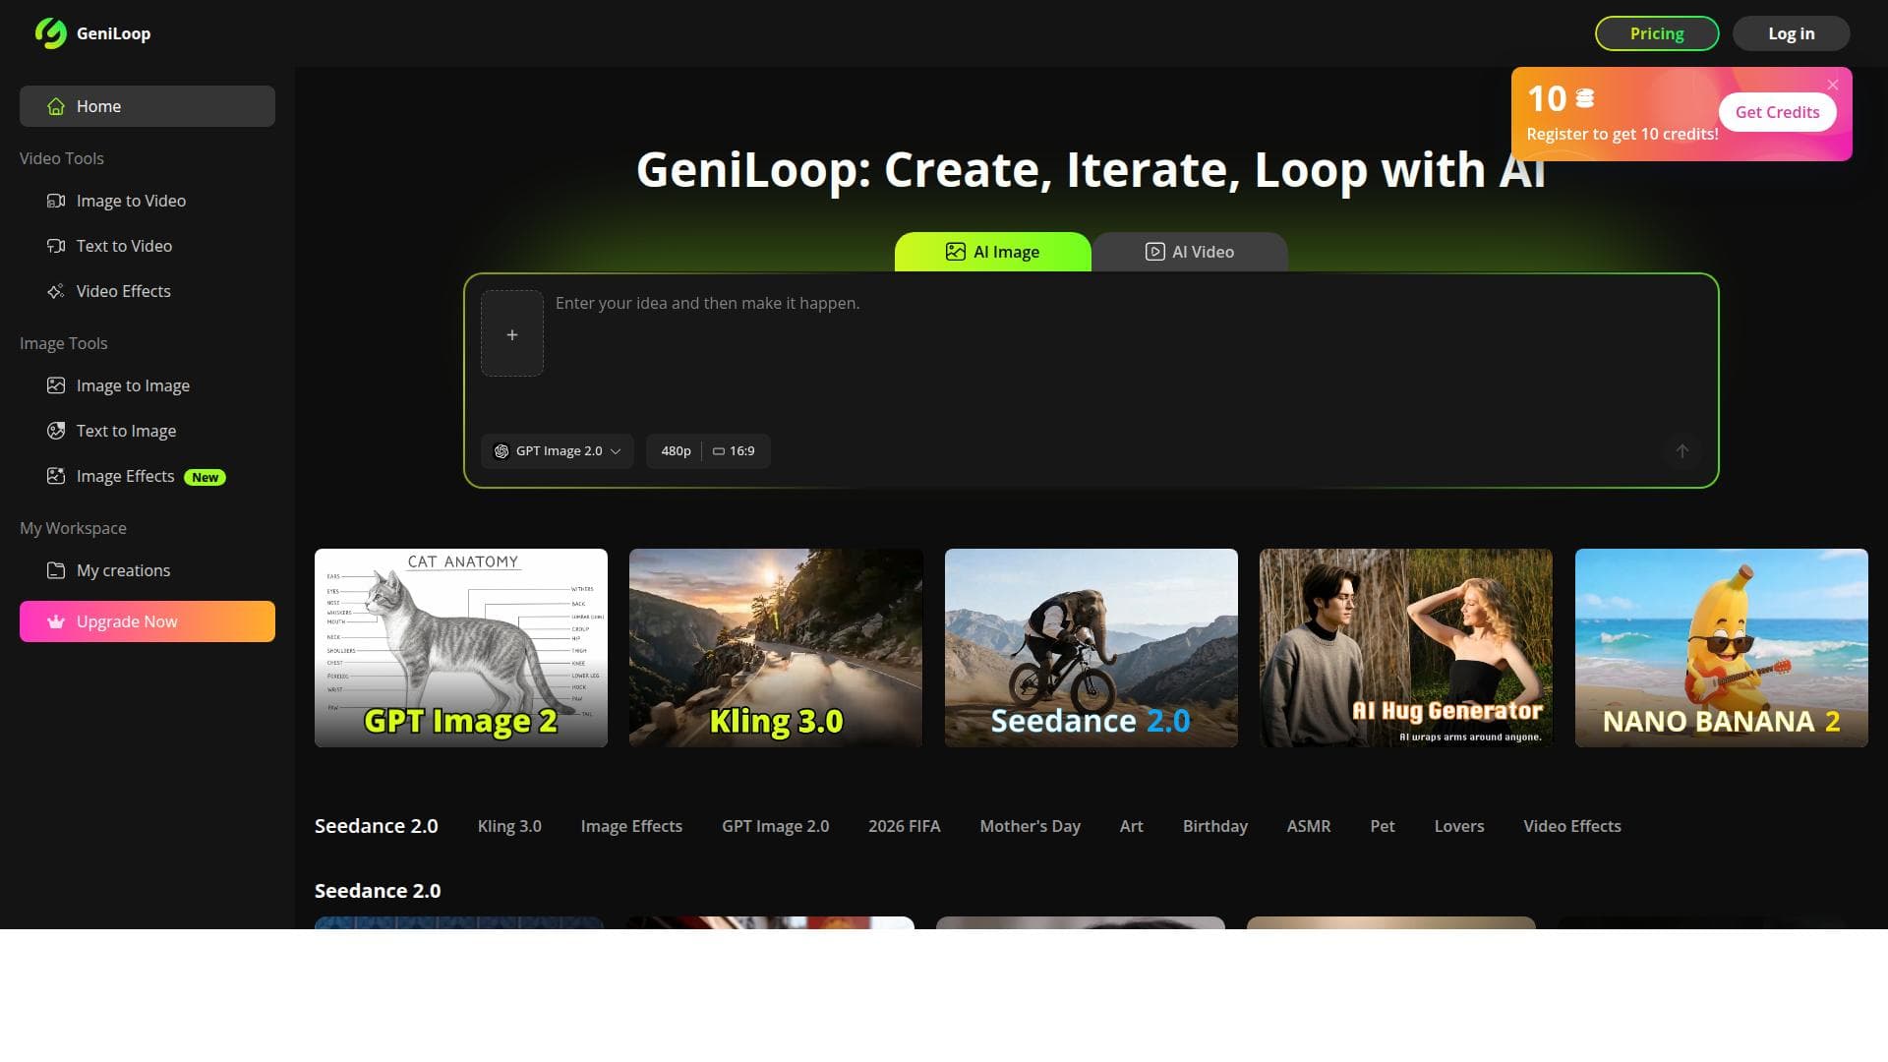Select the 2026 FIFA category tab
Screen dimensions: 1888x1062
click(905, 826)
